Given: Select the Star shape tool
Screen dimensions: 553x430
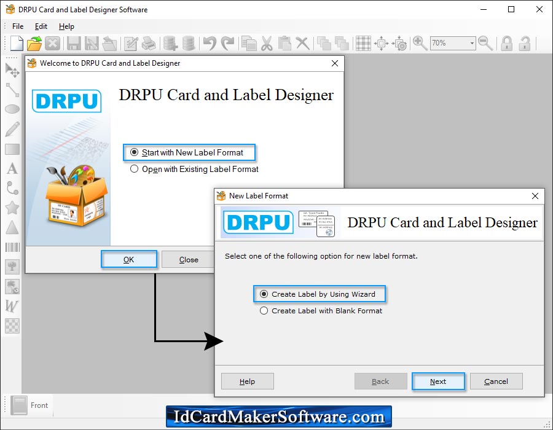Looking at the screenshot, I should pyautogui.click(x=12, y=208).
